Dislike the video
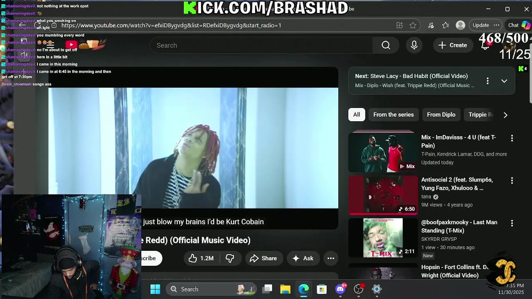 click(x=230, y=258)
